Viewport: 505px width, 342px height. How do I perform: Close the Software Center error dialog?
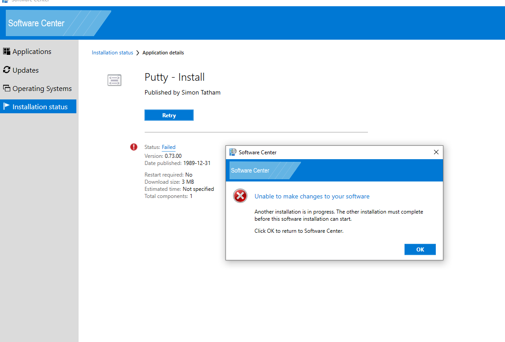[x=436, y=152]
